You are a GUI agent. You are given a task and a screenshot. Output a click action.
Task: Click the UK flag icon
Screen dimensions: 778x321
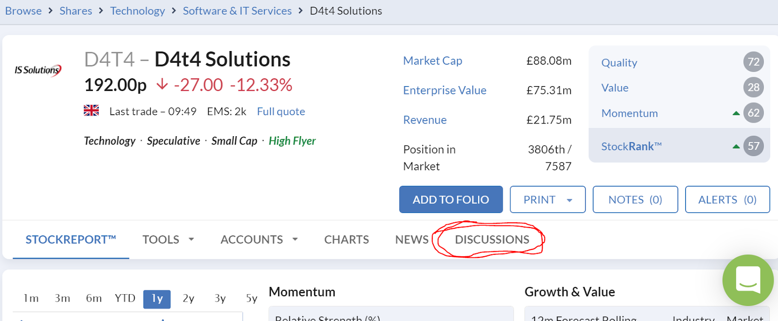91,110
